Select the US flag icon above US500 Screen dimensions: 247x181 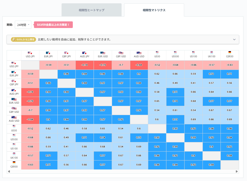(x=175, y=52)
